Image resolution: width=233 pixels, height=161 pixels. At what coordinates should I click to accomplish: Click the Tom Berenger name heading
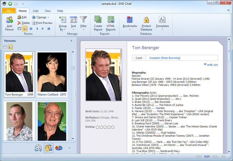pos(146,48)
